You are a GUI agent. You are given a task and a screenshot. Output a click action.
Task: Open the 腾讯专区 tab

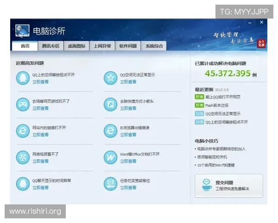pyautogui.click(x=51, y=46)
